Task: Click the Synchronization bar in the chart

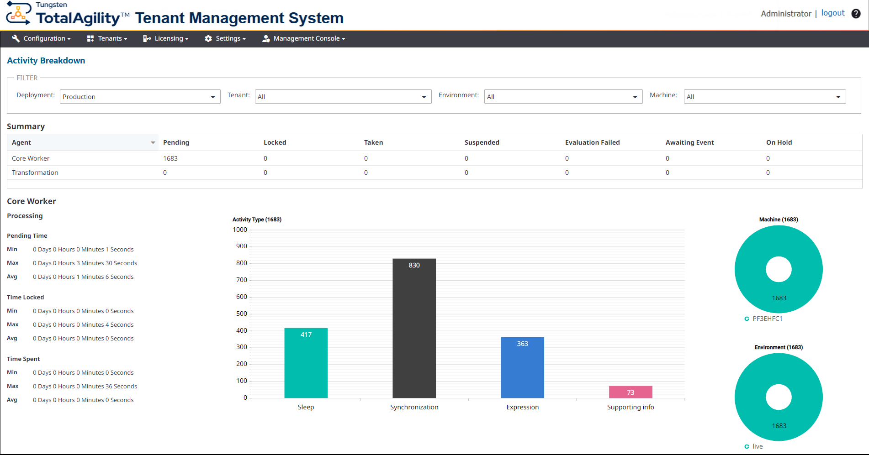Action: pyautogui.click(x=414, y=329)
